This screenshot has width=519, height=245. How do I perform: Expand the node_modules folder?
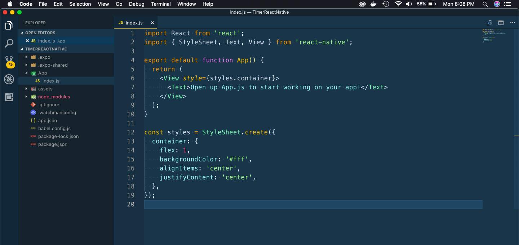coord(66,97)
